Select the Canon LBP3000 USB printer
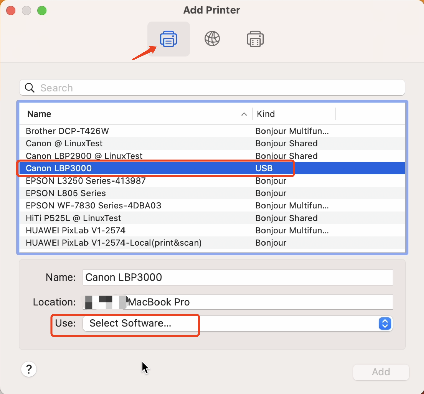This screenshot has height=394, width=424. click(x=59, y=168)
